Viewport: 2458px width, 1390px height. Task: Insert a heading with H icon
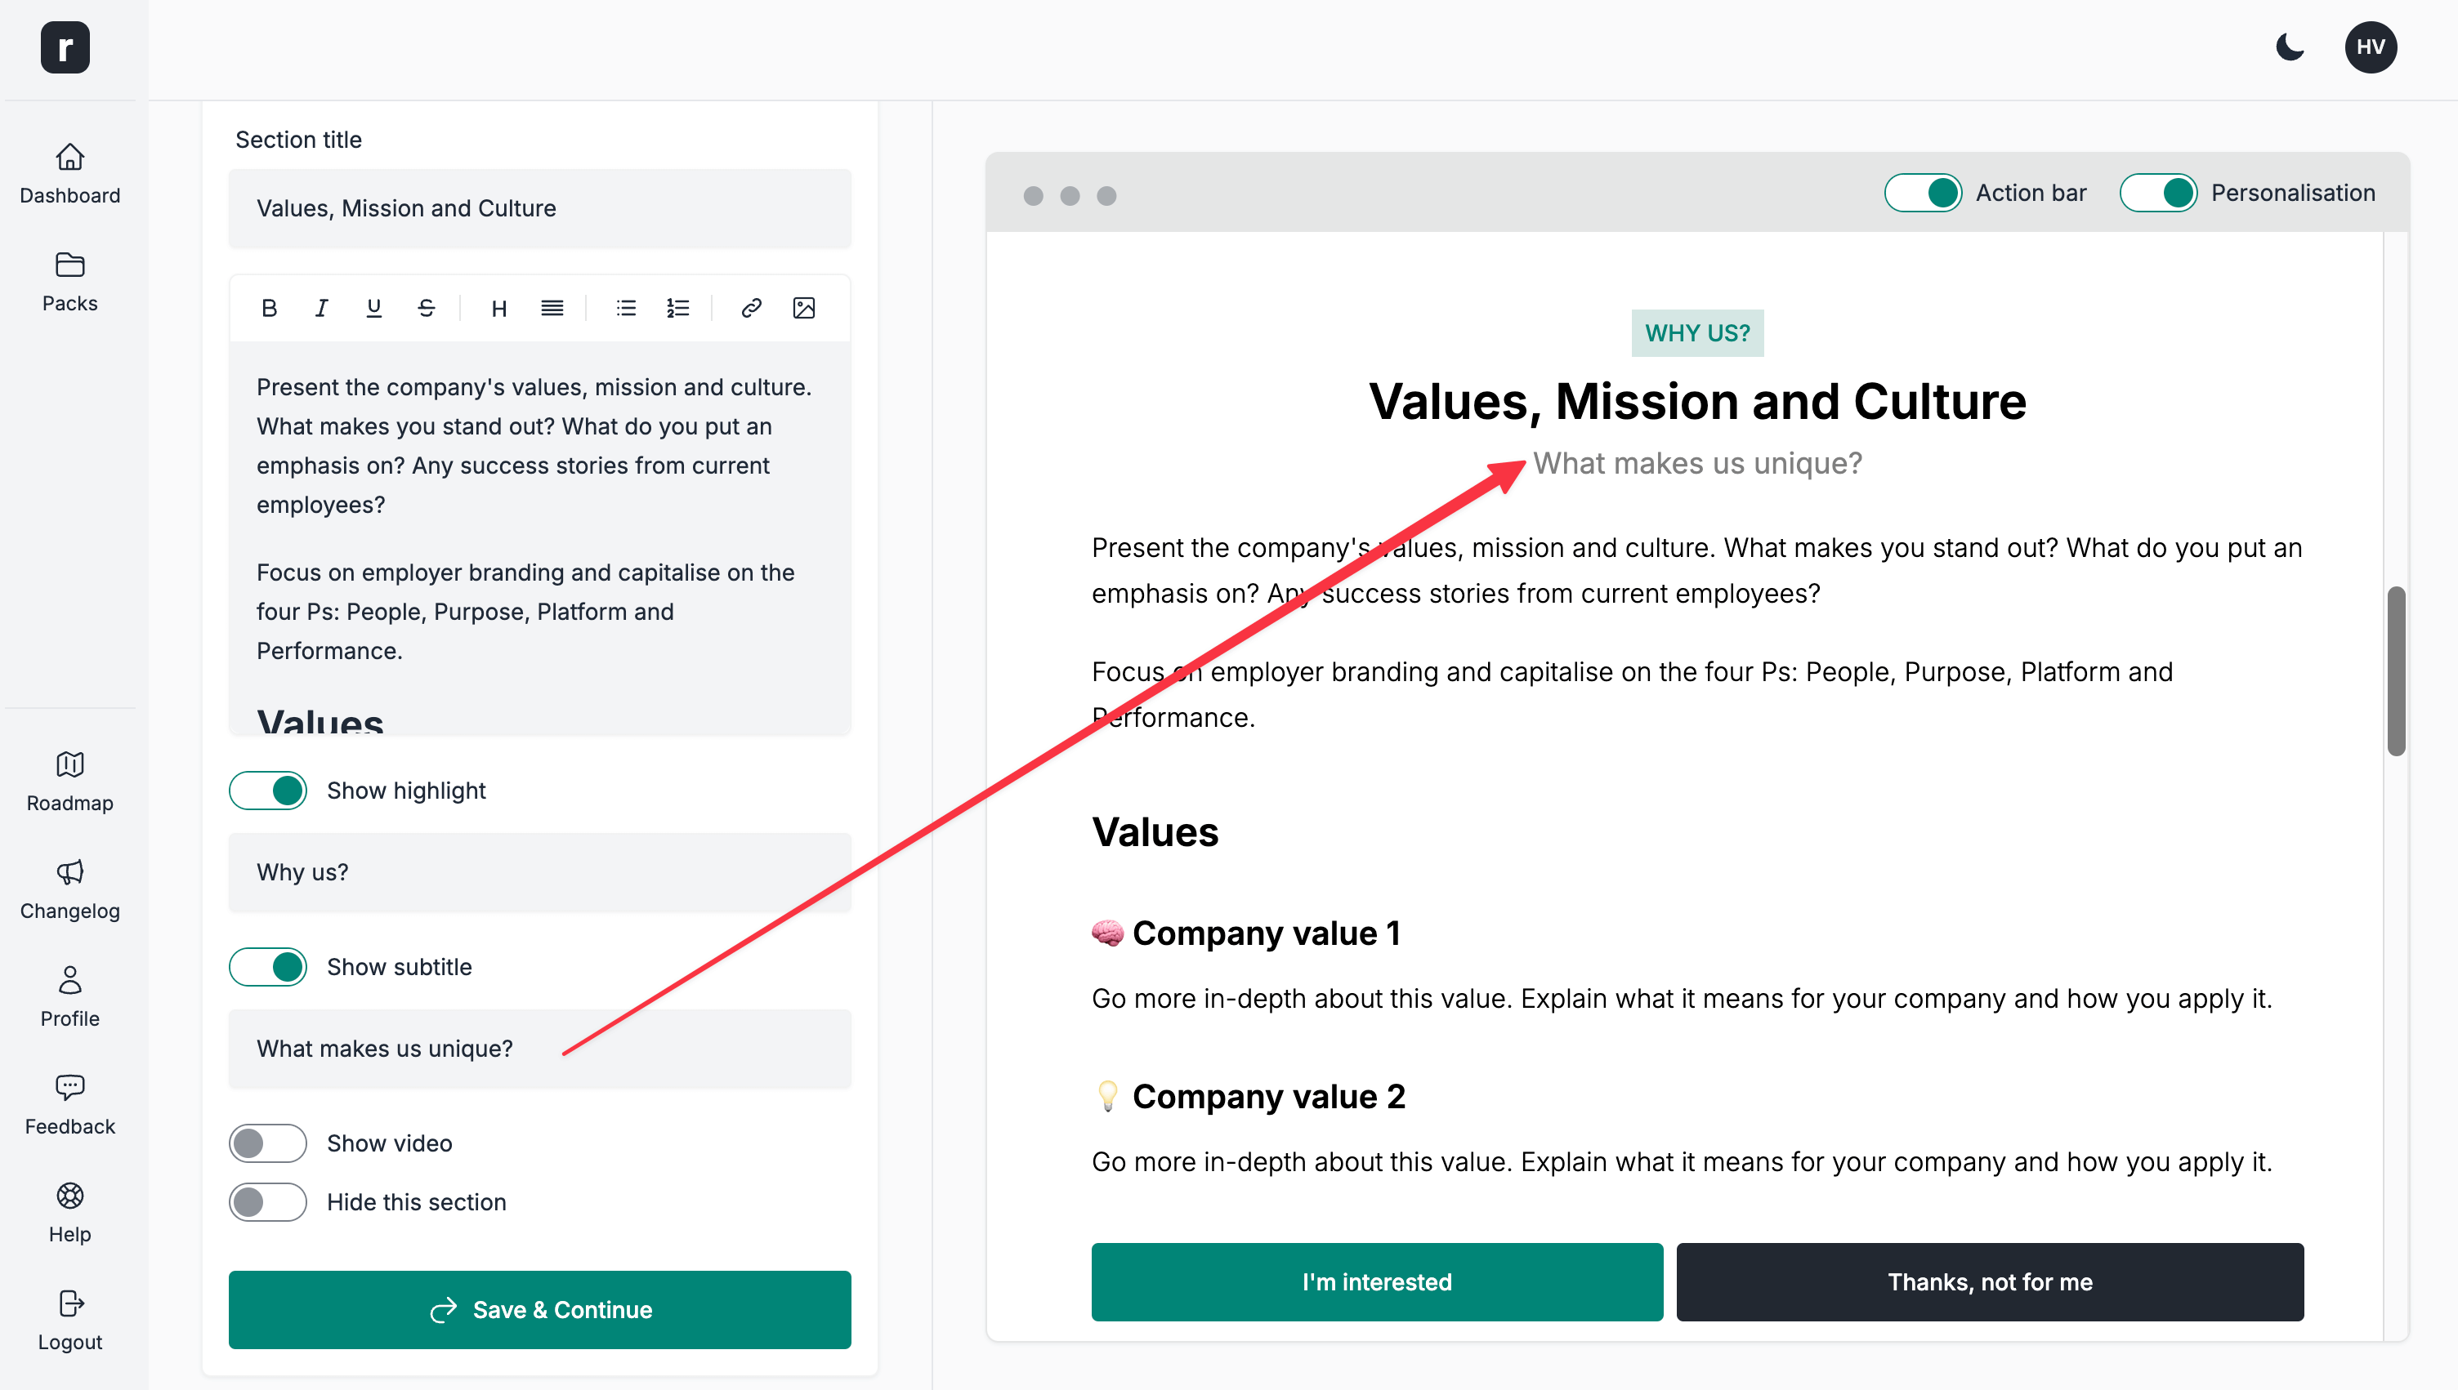(498, 307)
